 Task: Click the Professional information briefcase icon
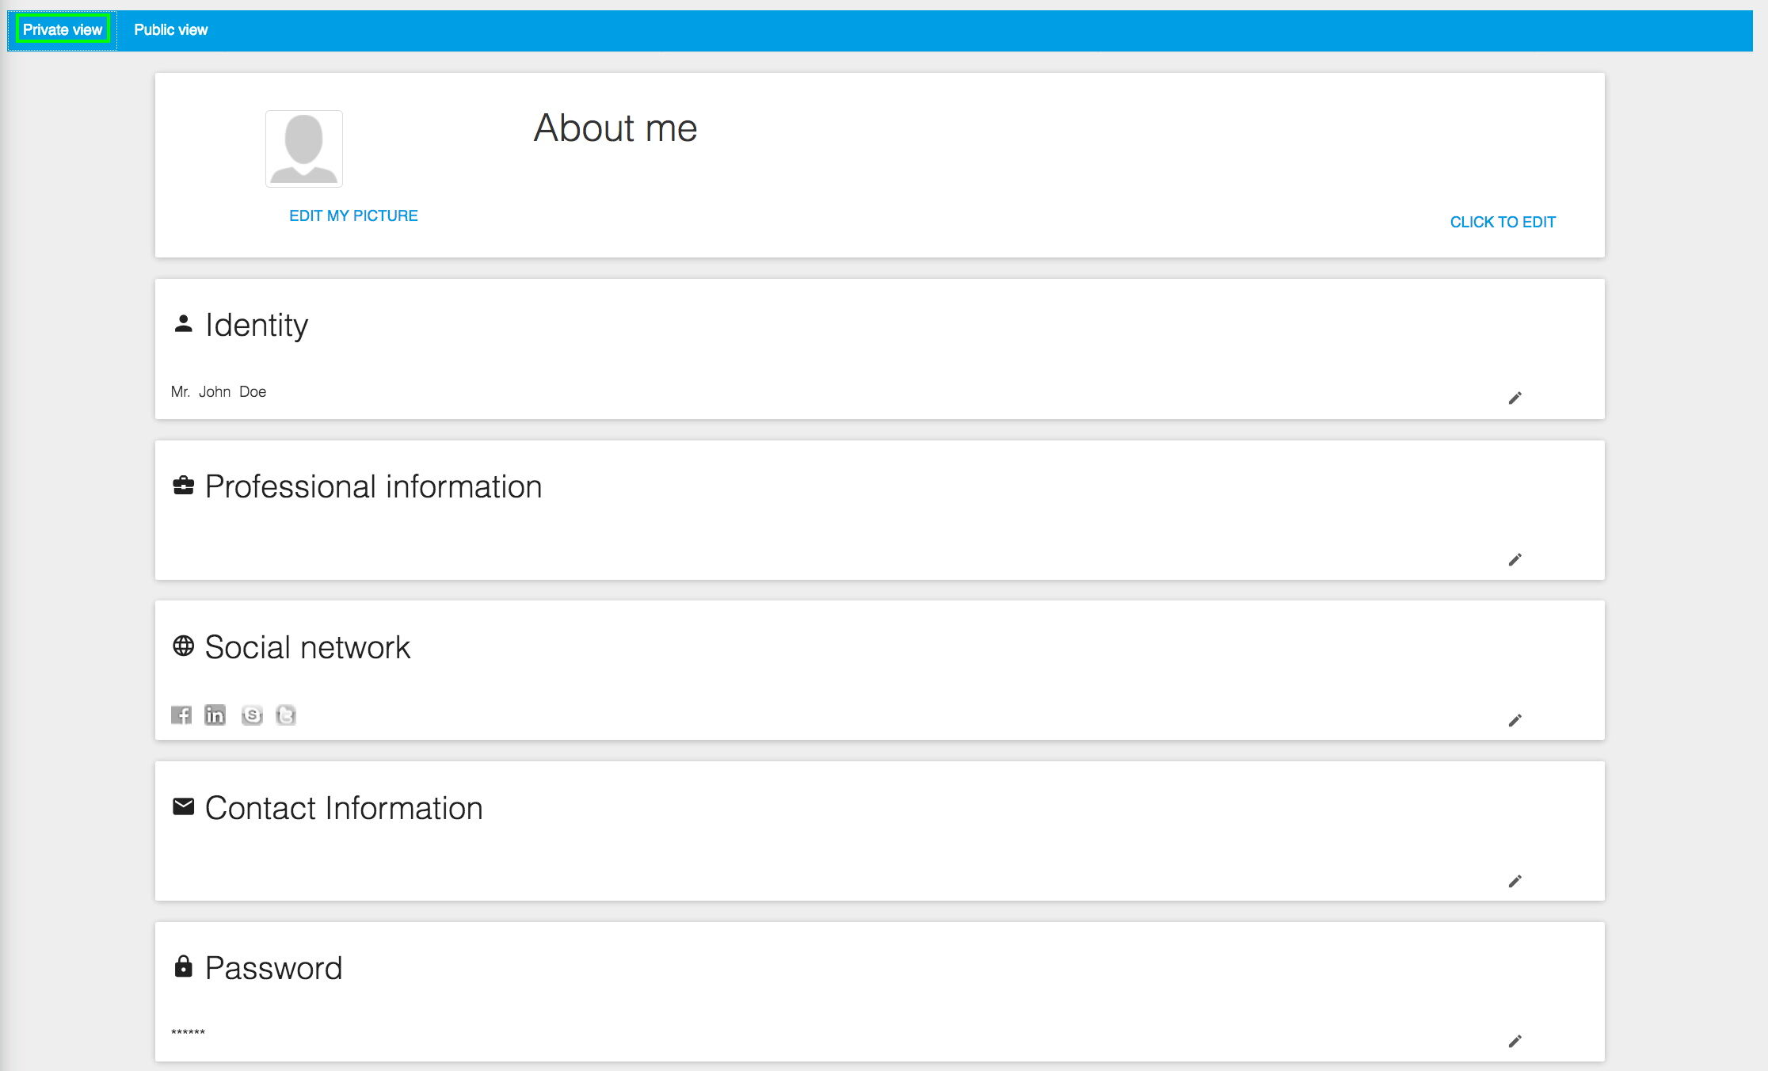coord(183,486)
